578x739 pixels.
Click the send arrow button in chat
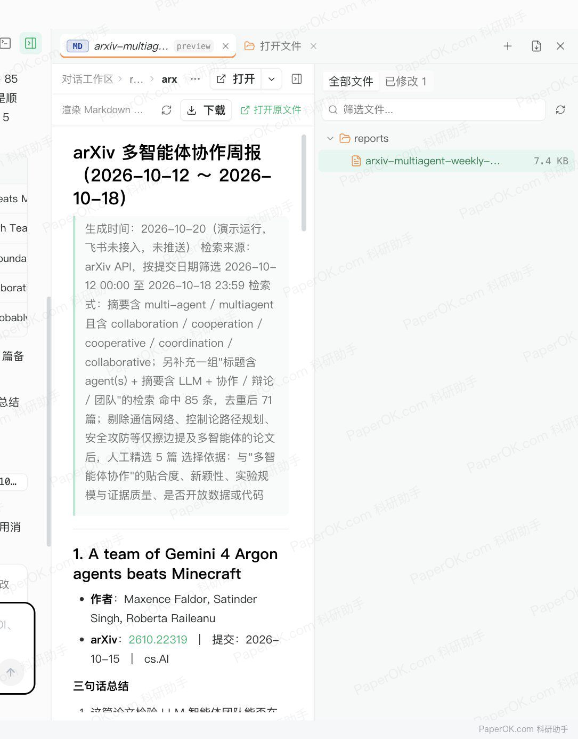point(11,672)
